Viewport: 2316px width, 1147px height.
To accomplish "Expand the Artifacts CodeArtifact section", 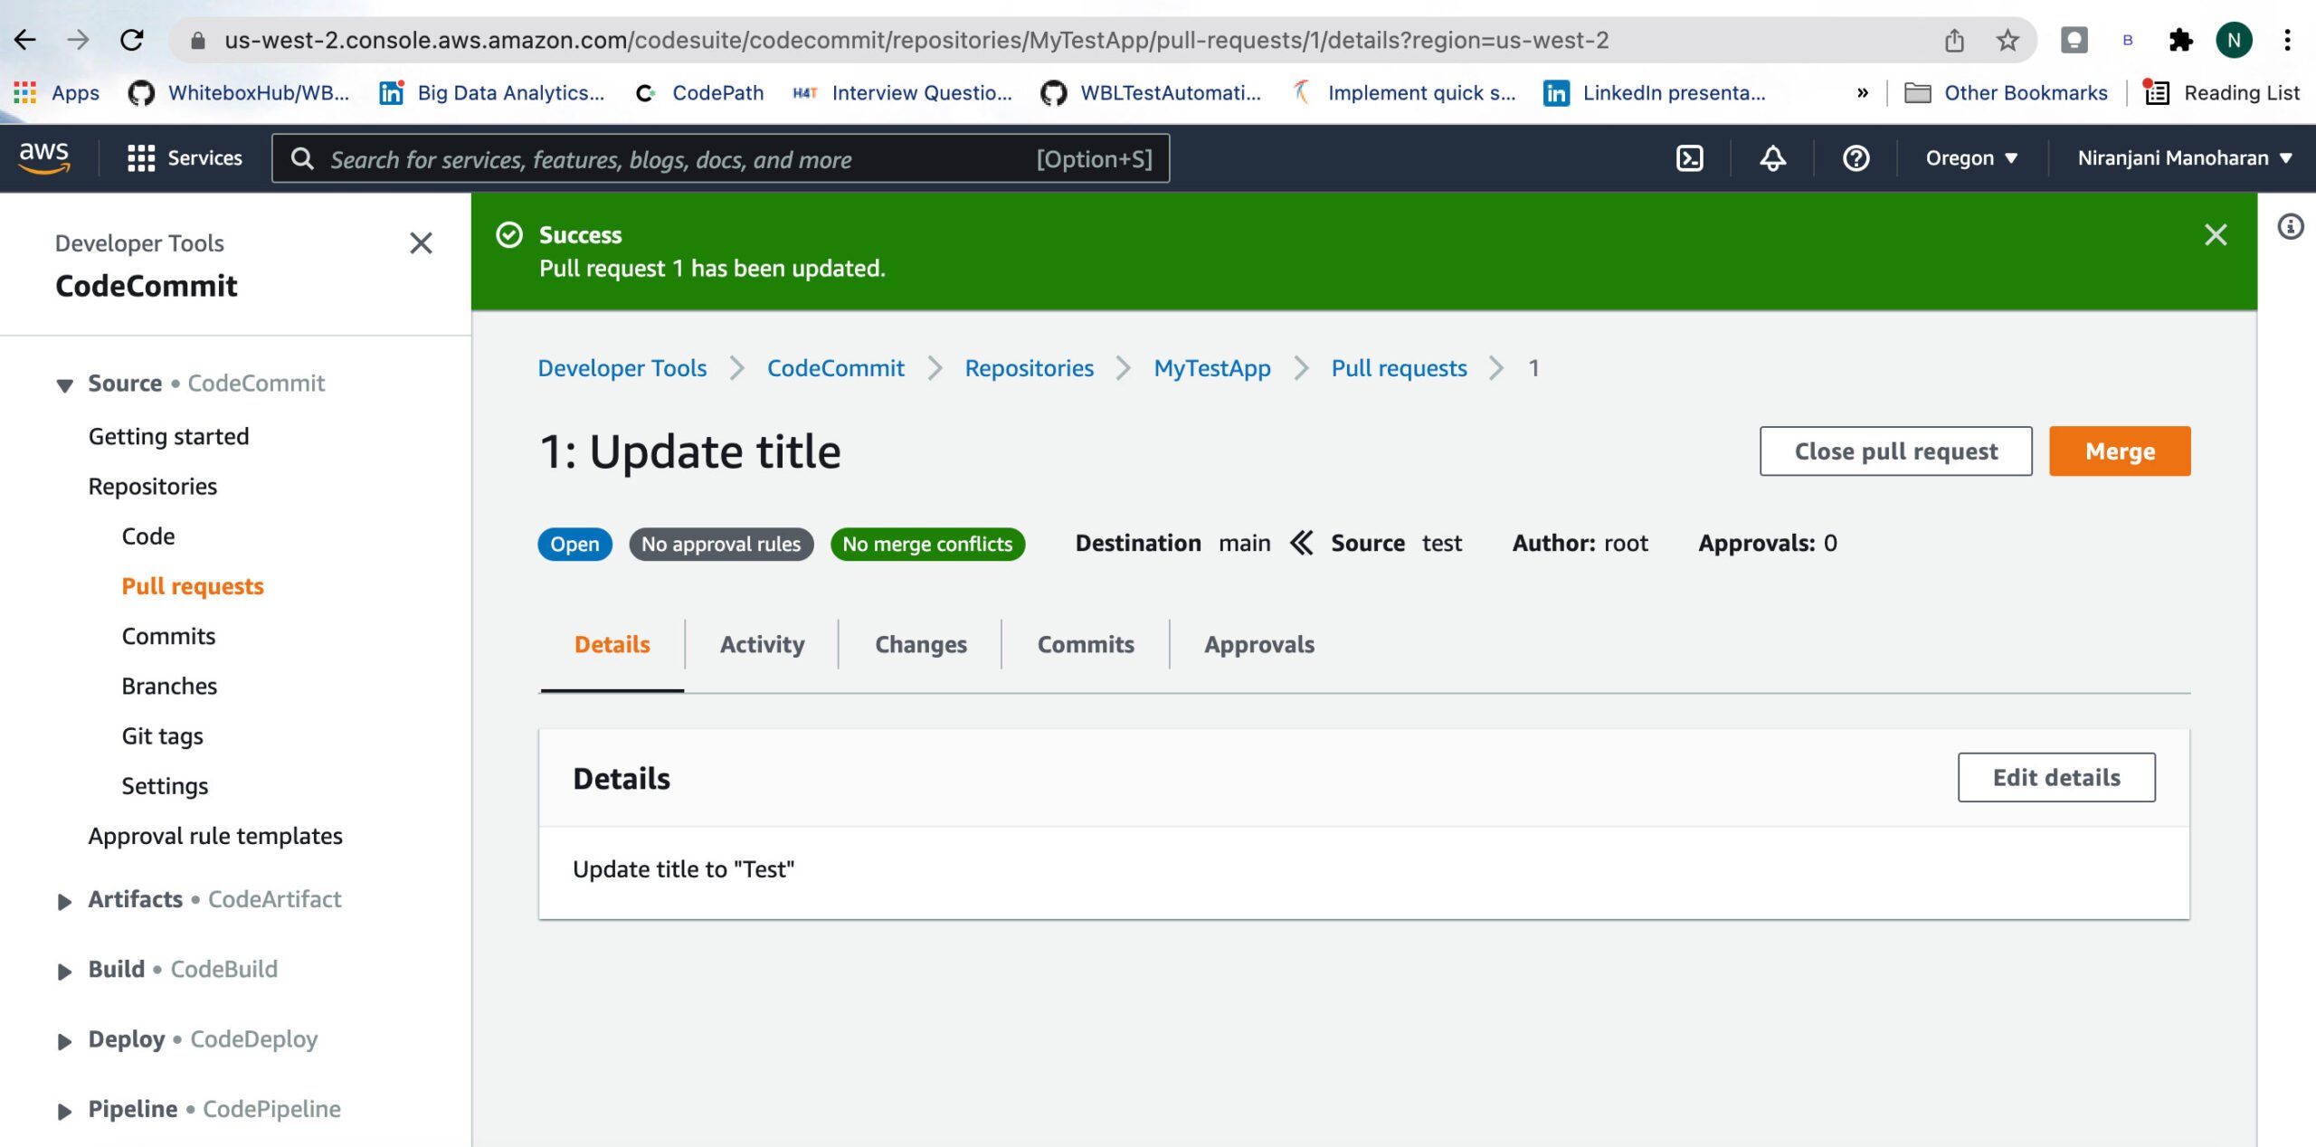I will pos(64,901).
